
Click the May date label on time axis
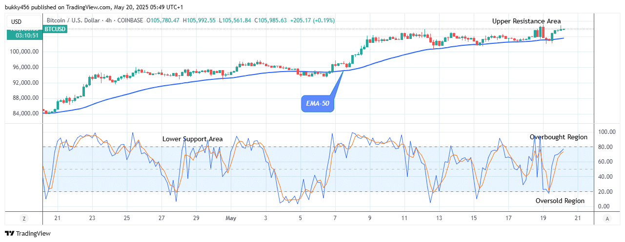[231, 218]
